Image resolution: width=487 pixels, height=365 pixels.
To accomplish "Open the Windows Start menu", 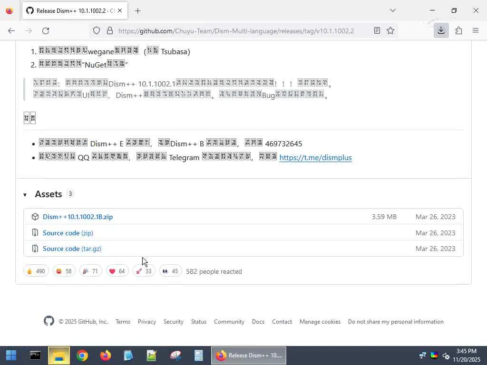I will pyautogui.click(x=11, y=355).
